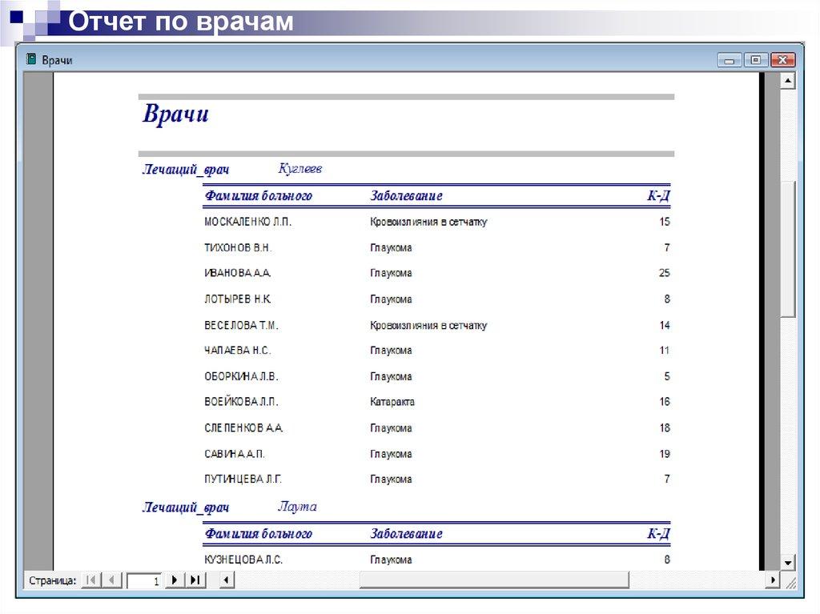This screenshot has width=820, height=614.
Task: Click the page number input field
Action: [x=144, y=581]
